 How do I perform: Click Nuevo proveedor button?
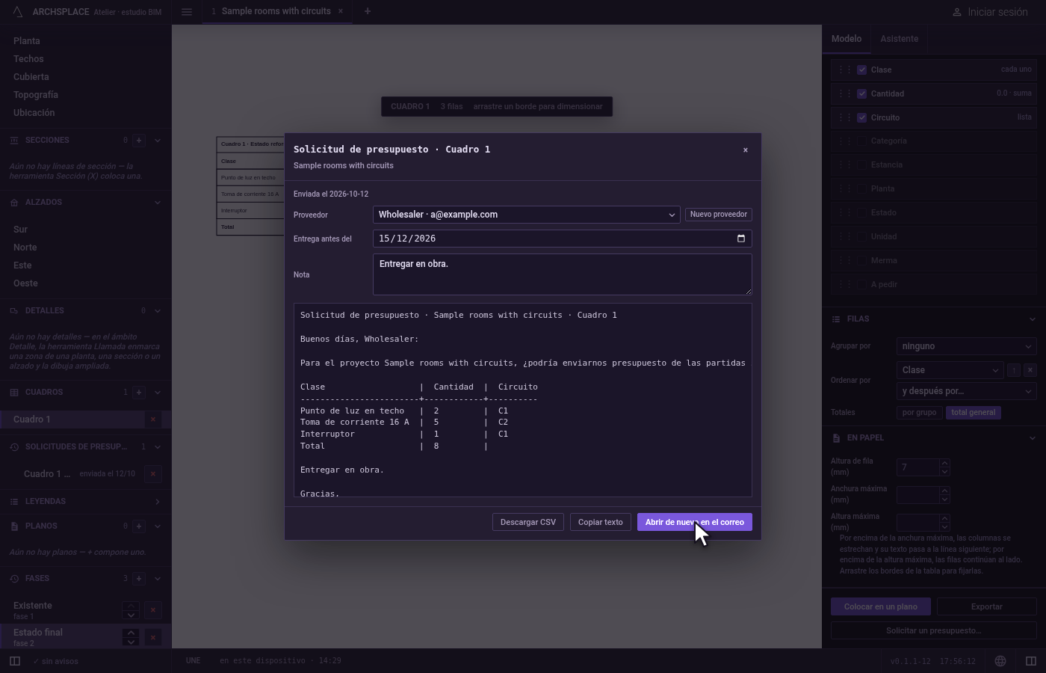coord(719,215)
